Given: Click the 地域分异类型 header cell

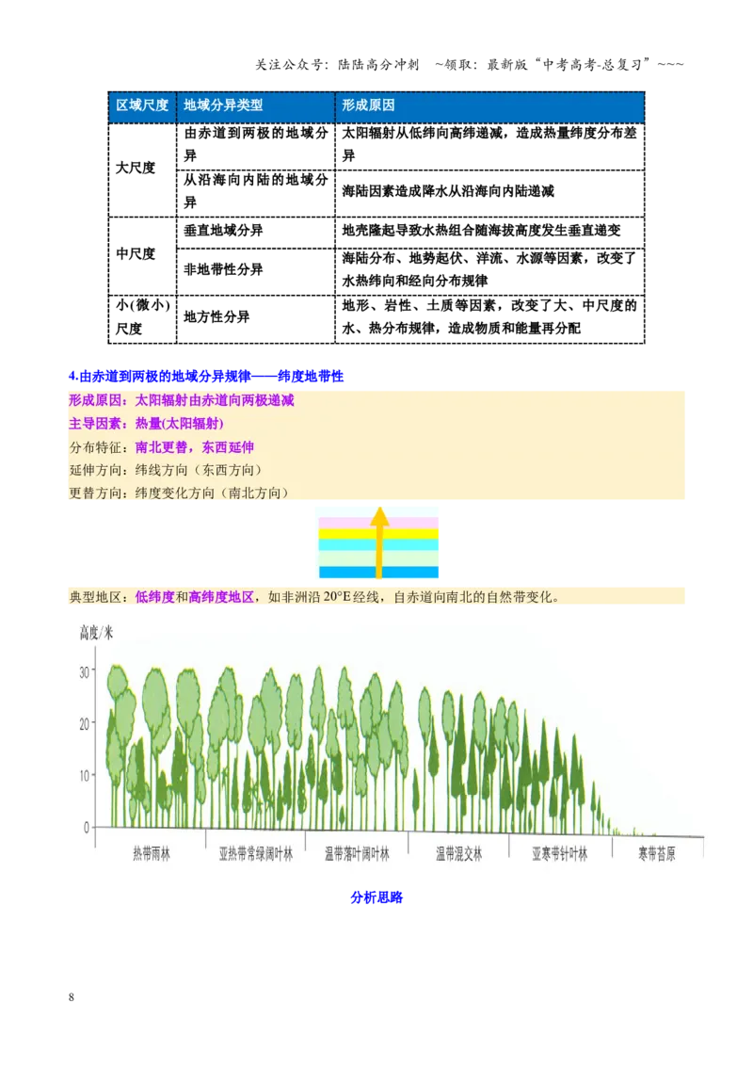Looking at the screenshot, I should coord(255,106).
